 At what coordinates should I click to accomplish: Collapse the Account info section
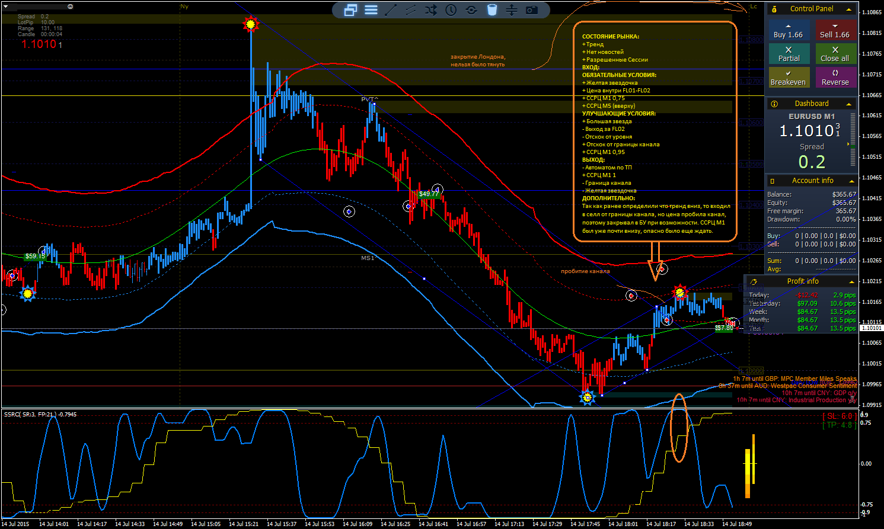(851, 181)
